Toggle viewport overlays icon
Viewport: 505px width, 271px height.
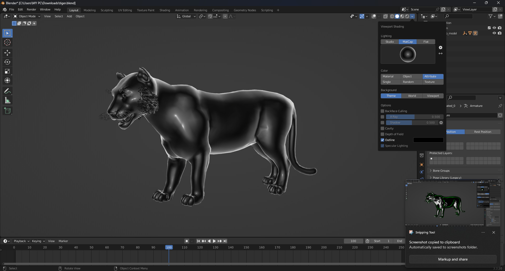pos(374,16)
